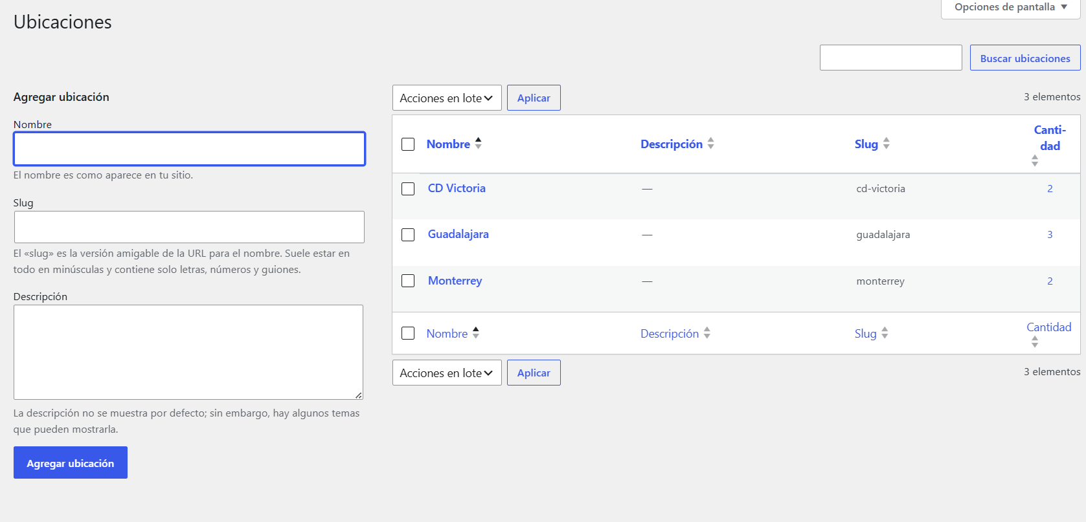The width and height of the screenshot is (1086, 522).
Task: Click sort arrows beside footer Descripción
Action: click(707, 333)
